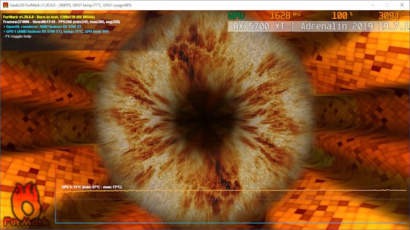Image resolution: width=410 pixels, height=230 pixels.
Task: Minimize the FurMark window
Action: (x=372, y=5)
